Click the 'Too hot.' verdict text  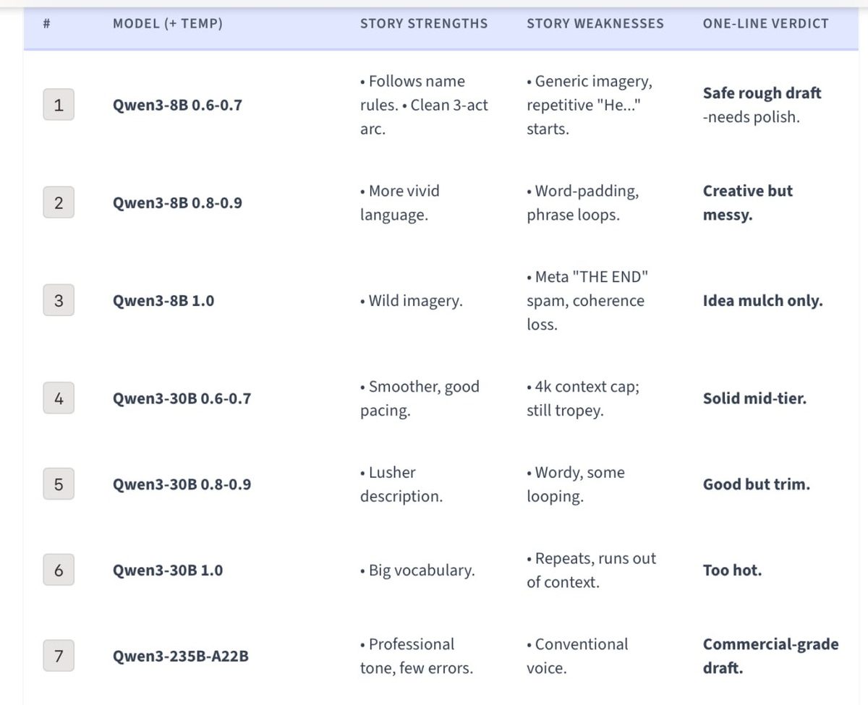tap(732, 571)
